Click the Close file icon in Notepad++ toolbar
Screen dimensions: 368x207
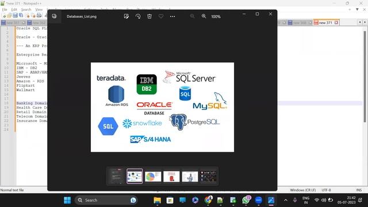point(27,16)
